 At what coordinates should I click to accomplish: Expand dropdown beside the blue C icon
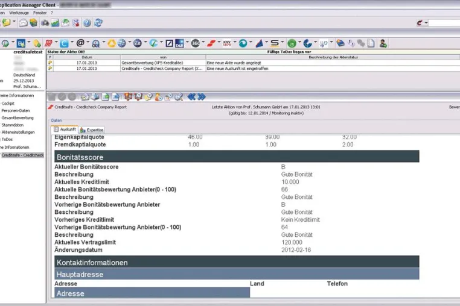click(72, 42)
